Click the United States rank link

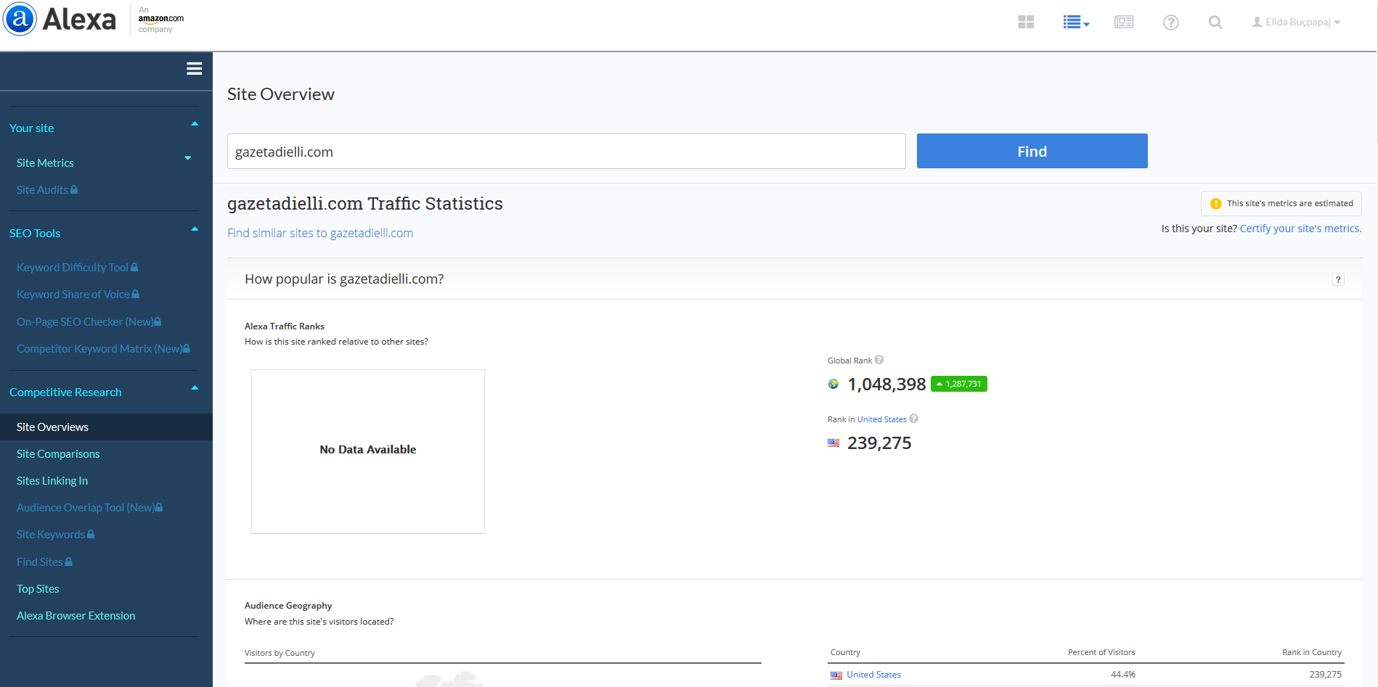coord(881,419)
